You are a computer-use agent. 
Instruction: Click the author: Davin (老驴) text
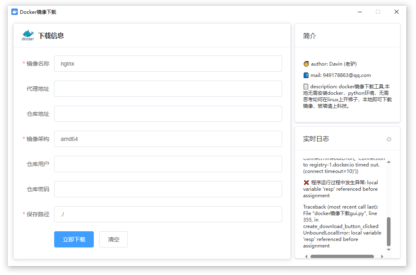tap(334, 64)
